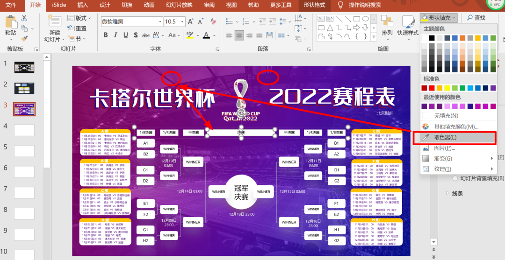Click the right align icon
The height and width of the screenshot is (260, 505).
pos(249,35)
